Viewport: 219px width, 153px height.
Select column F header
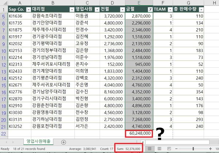point(163,3)
